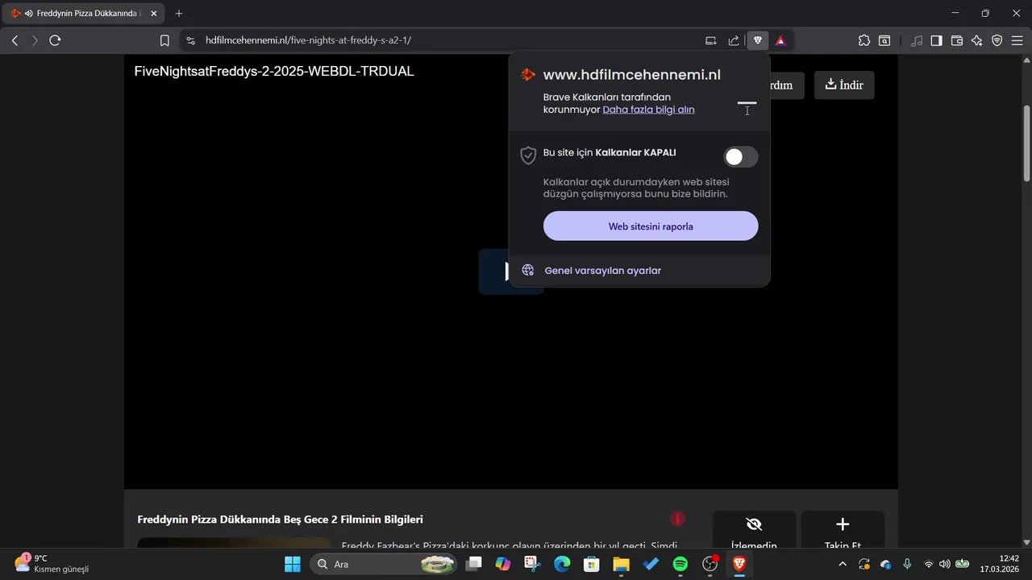Open Task View from the taskbar
The height and width of the screenshot is (580, 1032).
[x=473, y=564]
